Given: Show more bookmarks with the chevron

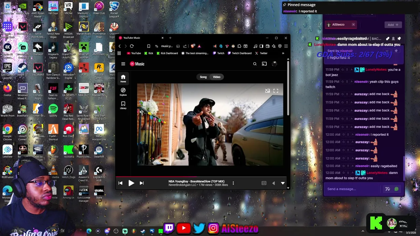Looking at the screenshot, I should [x=283, y=53].
